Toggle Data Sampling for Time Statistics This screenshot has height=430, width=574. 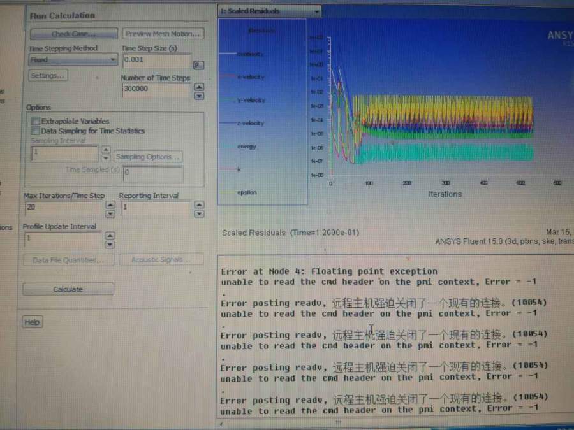click(x=36, y=131)
